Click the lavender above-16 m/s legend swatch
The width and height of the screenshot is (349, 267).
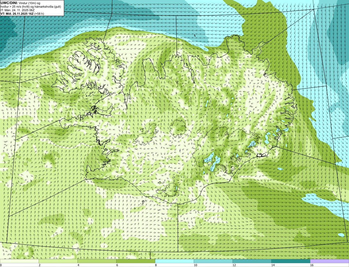330,261
